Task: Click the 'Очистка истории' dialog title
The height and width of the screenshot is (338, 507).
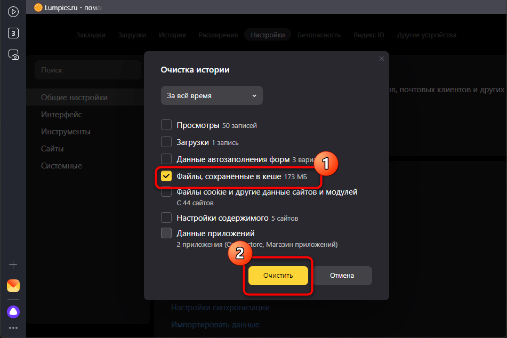Action: coord(195,70)
